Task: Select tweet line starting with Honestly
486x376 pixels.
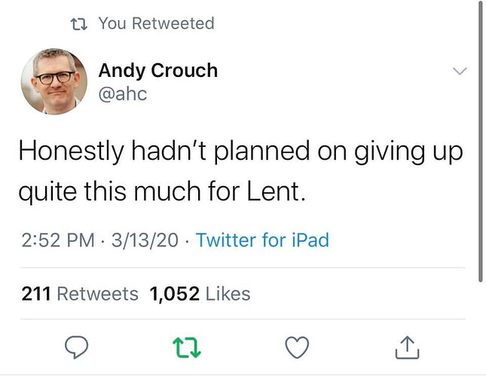Action: (x=241, y=152)
